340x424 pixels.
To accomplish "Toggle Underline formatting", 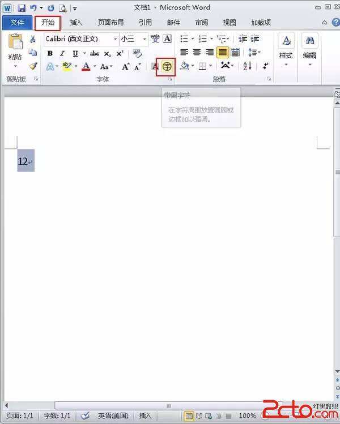I will click(x=75, y=53).
